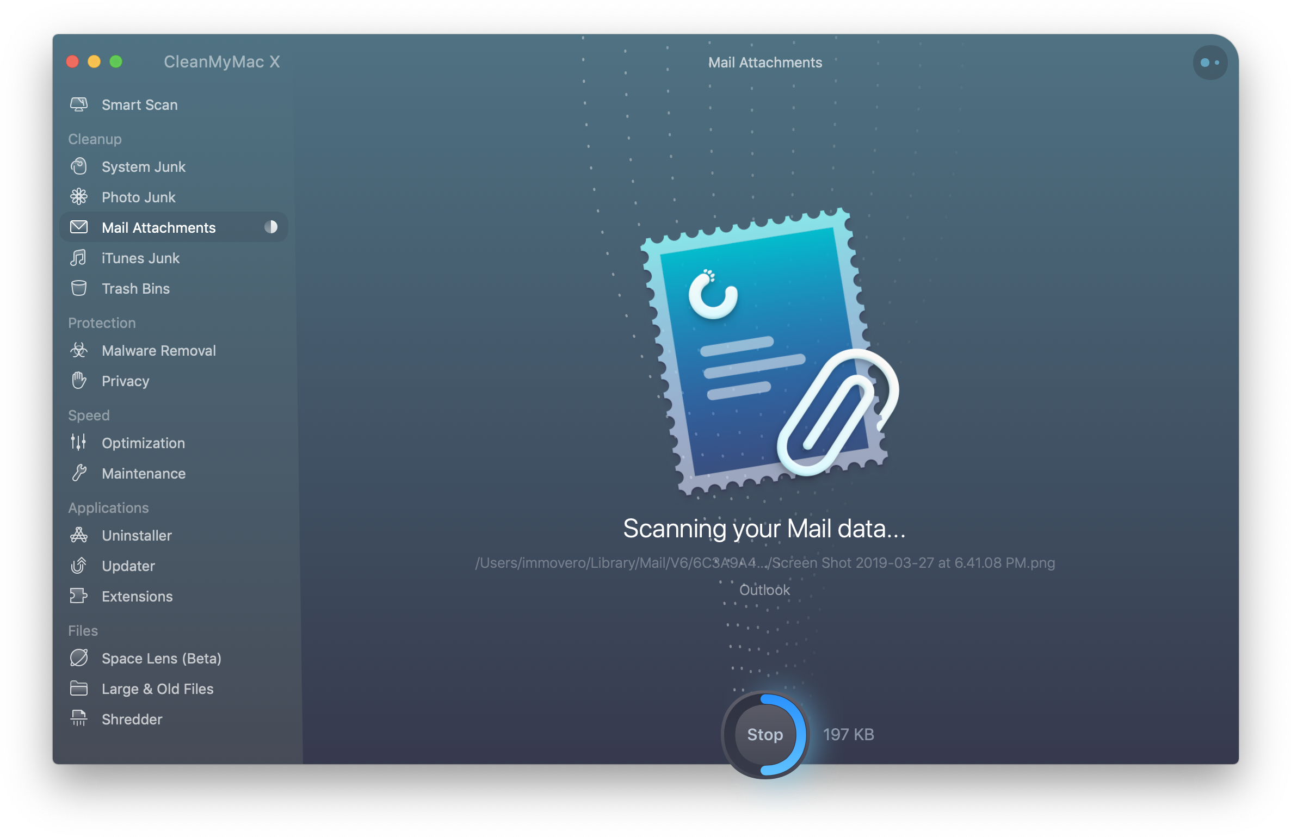Stop the mail scan
The image size is (1291, 837).
(x=765, y=735)
